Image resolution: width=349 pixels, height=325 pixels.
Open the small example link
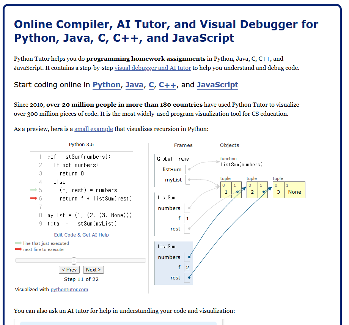point(93,129)
